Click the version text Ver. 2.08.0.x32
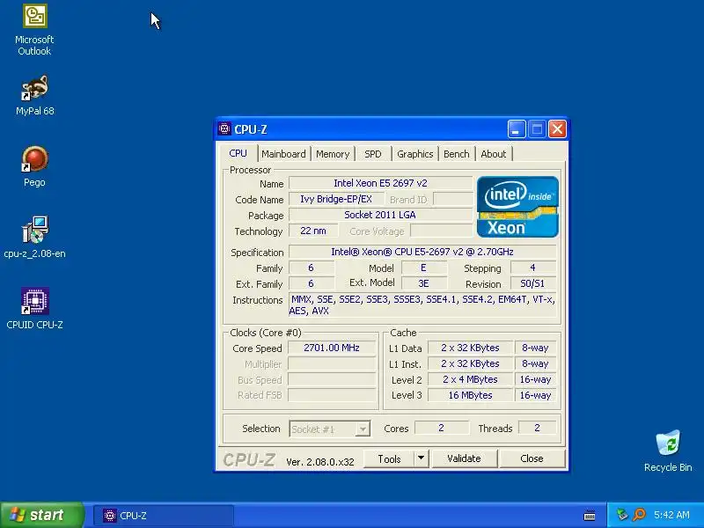The height and width of the screenshot is (528, 704). point(320,461)
